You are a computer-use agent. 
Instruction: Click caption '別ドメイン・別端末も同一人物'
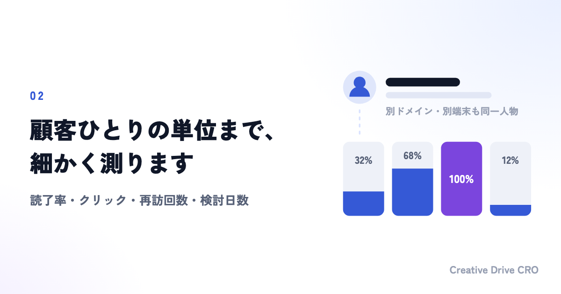coord(452,112)
